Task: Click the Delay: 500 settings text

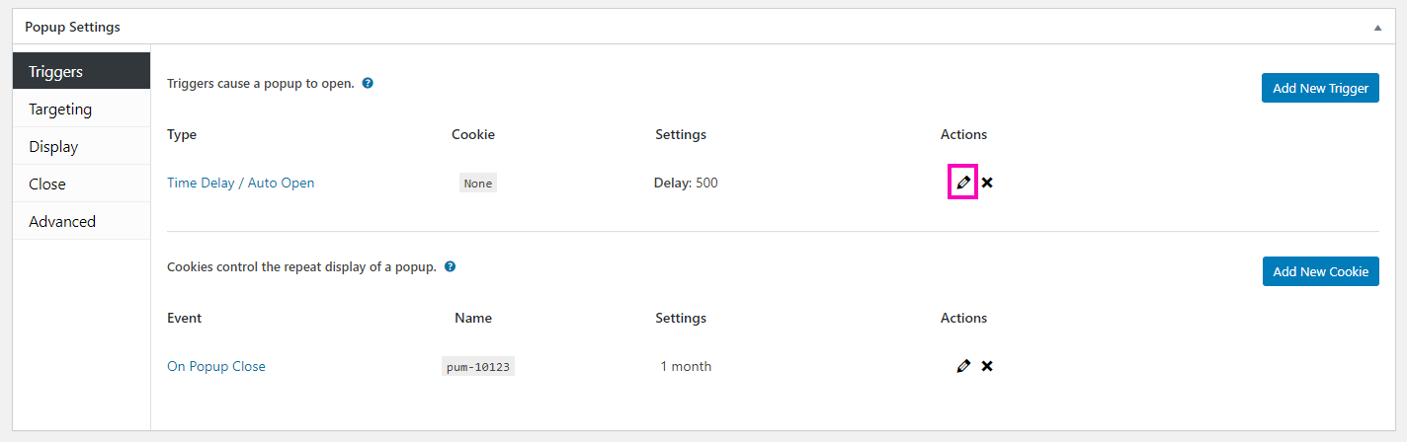Action: click(686, 183)
